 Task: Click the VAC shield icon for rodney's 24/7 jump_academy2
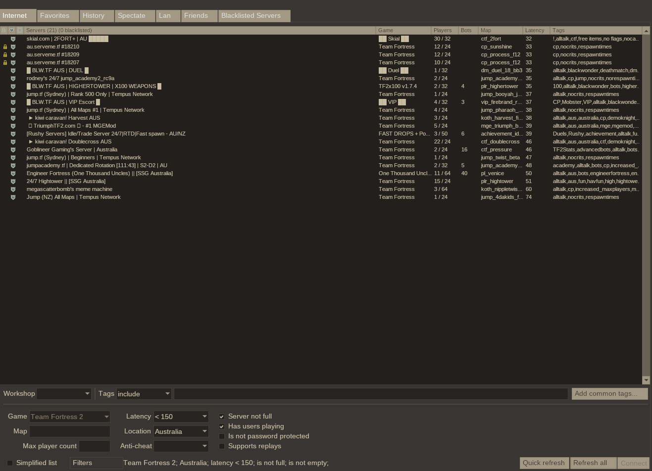click(x=13, y=78)
